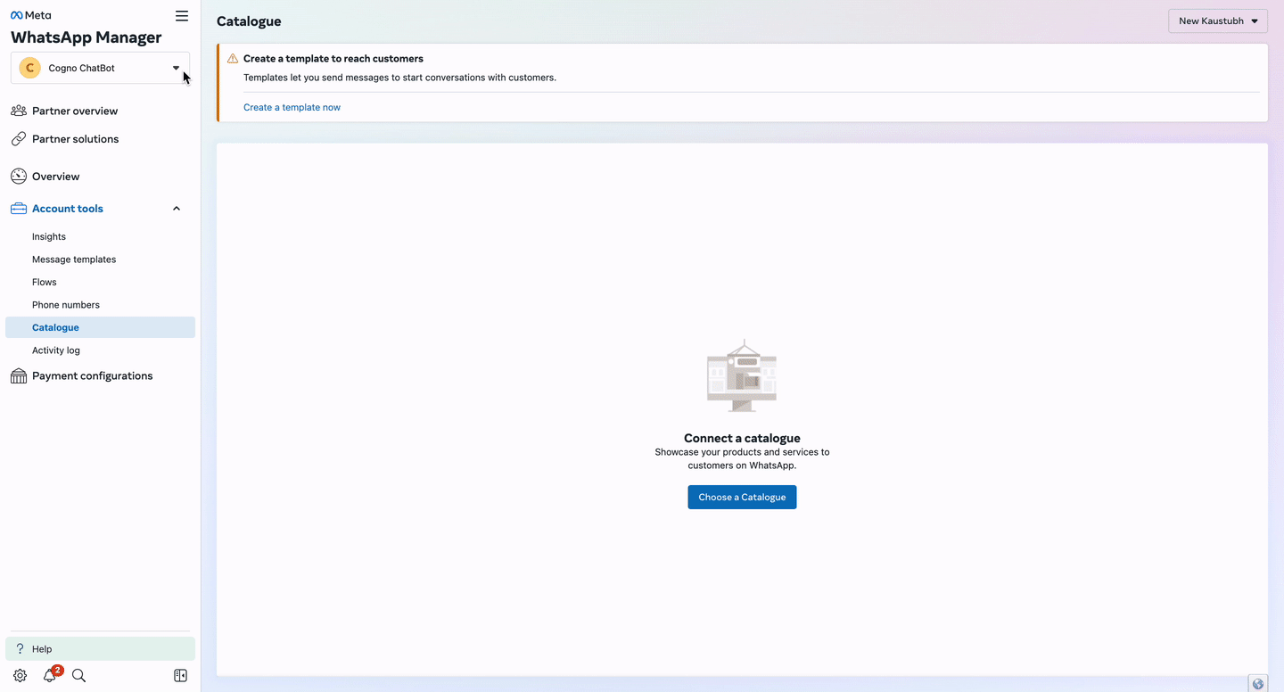This screenshot has height=692, width=1284.
Task: Click the Payment configurations label
Action: tap(92, 376)
